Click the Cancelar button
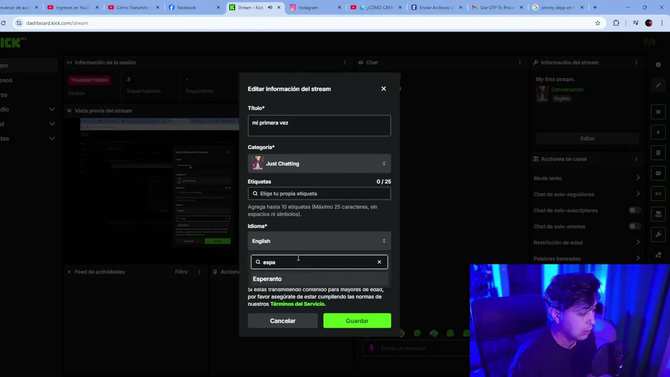This screenshot has height=377, width=670. click(283, 320)
